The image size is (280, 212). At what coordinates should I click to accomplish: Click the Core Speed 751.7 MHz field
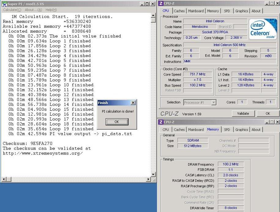[198, 74]
